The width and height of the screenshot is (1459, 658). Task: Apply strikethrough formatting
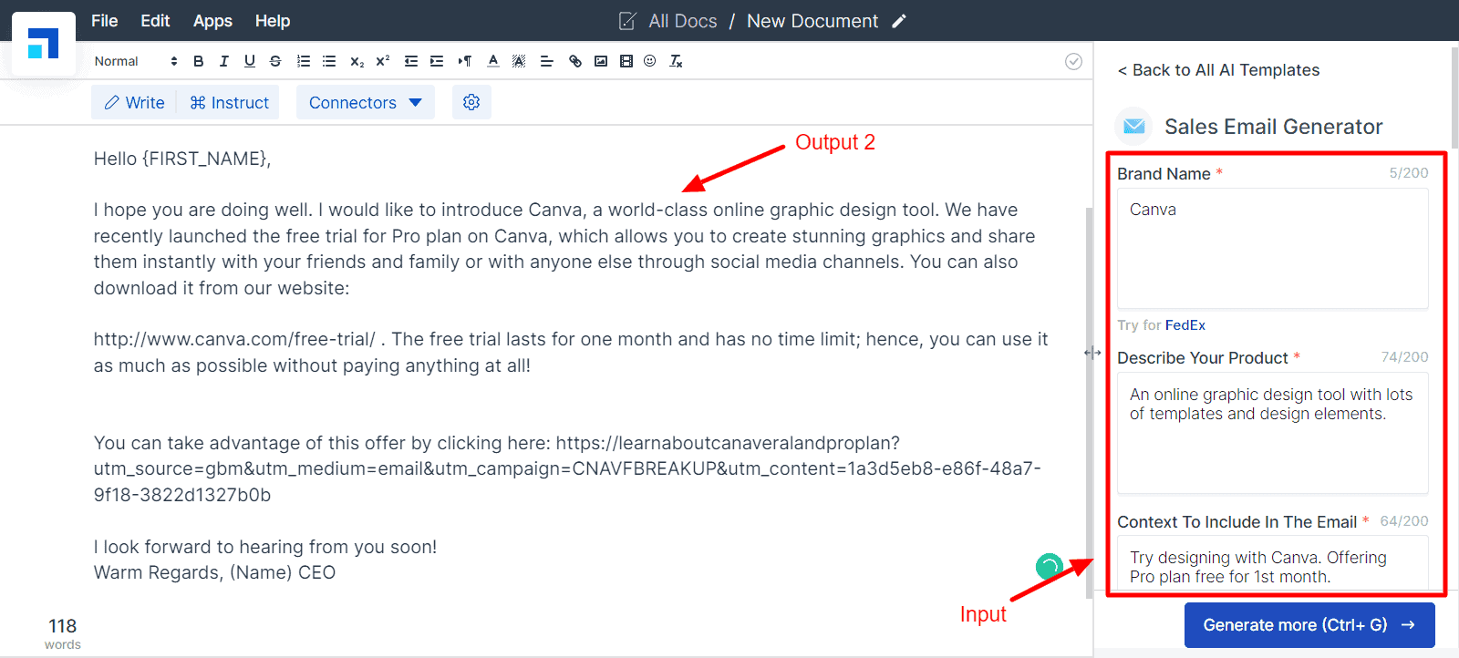click(x=275, y=61)
